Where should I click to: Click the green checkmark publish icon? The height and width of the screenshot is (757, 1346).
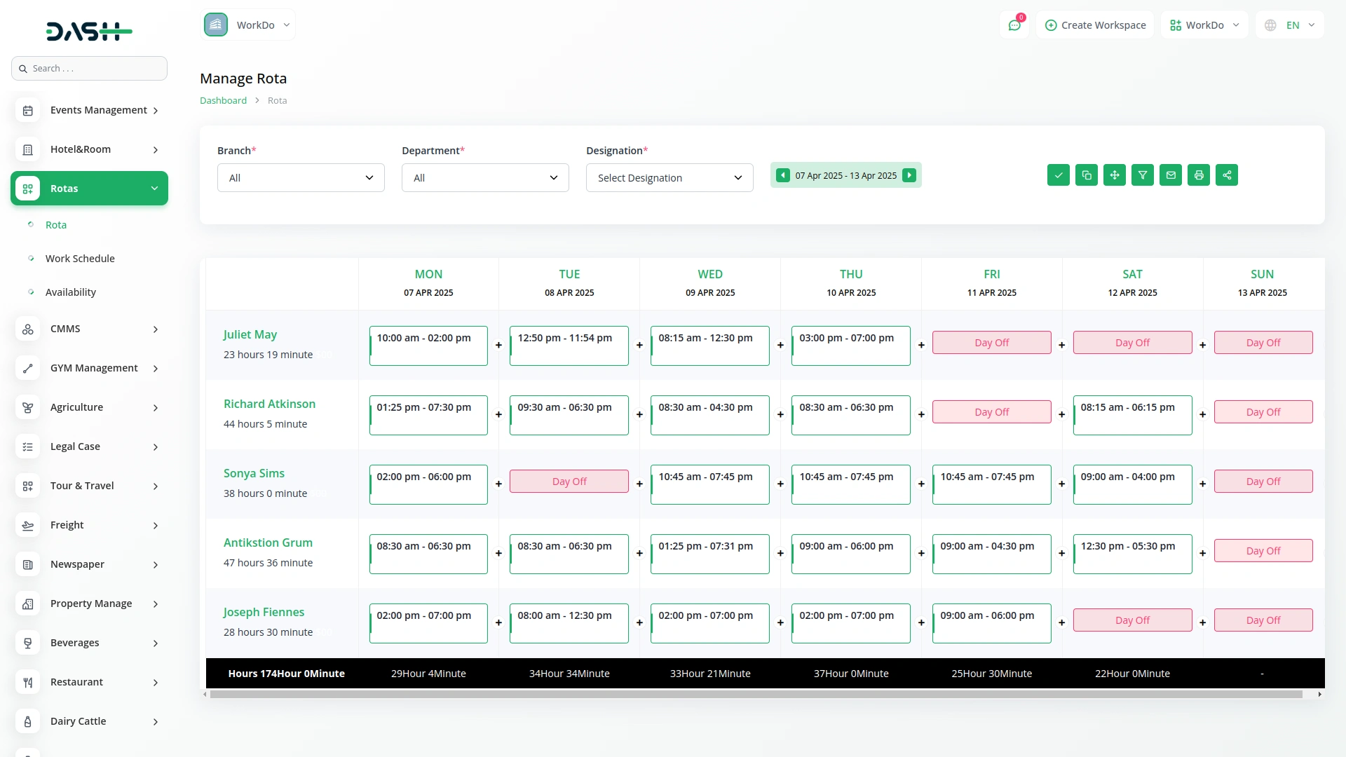1059,175
